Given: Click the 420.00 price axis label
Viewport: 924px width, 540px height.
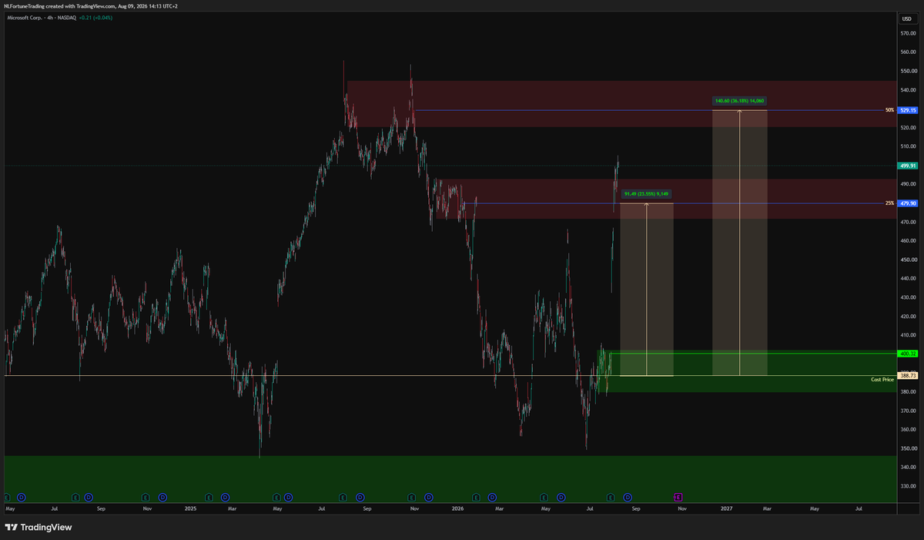Looking at the screenshot, I should tap(907, 316).
